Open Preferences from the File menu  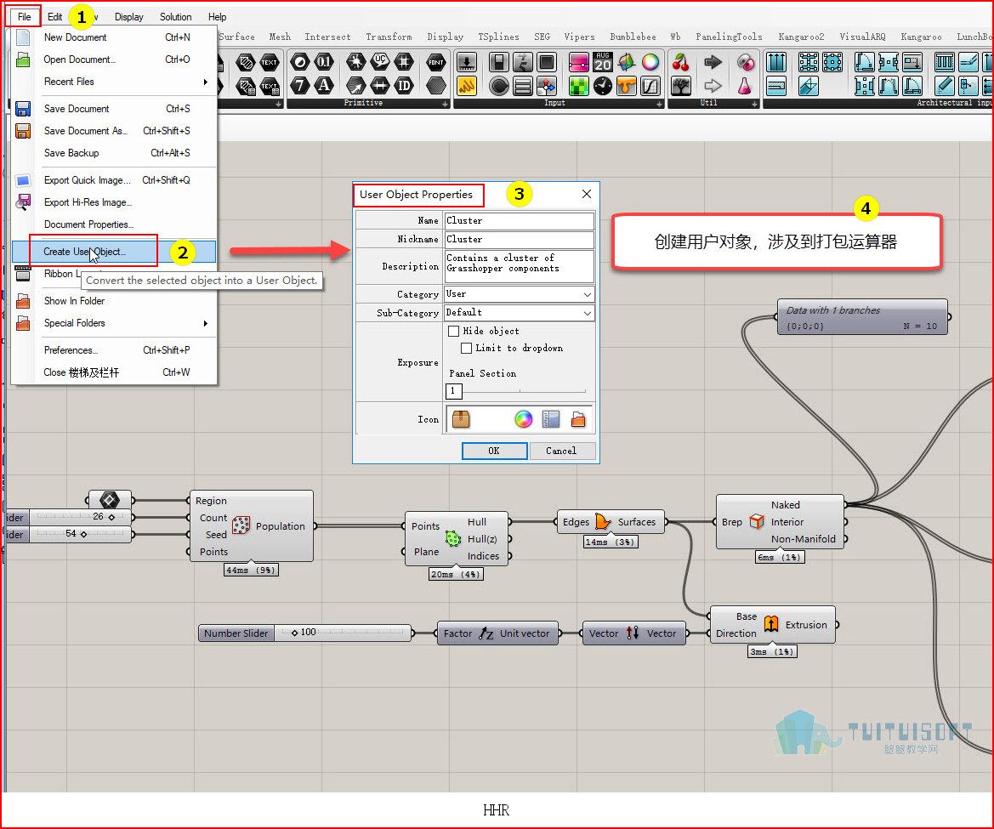pos(114,350)
